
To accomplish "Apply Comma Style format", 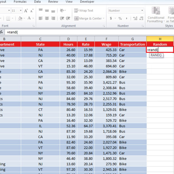I will click(x=127, y=18).
